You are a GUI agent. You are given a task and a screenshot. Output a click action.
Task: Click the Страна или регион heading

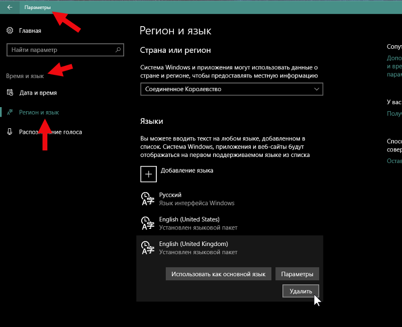[x=175, y=50]
